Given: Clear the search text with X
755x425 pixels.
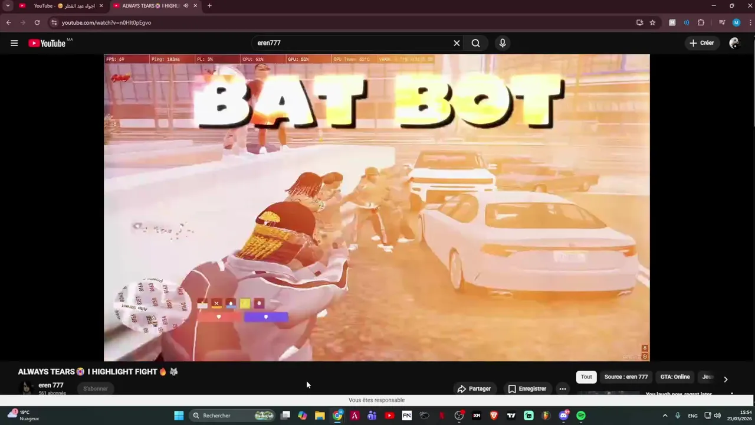Looking at the screenshot, I should pyautogui.click(x=457, y=43).
